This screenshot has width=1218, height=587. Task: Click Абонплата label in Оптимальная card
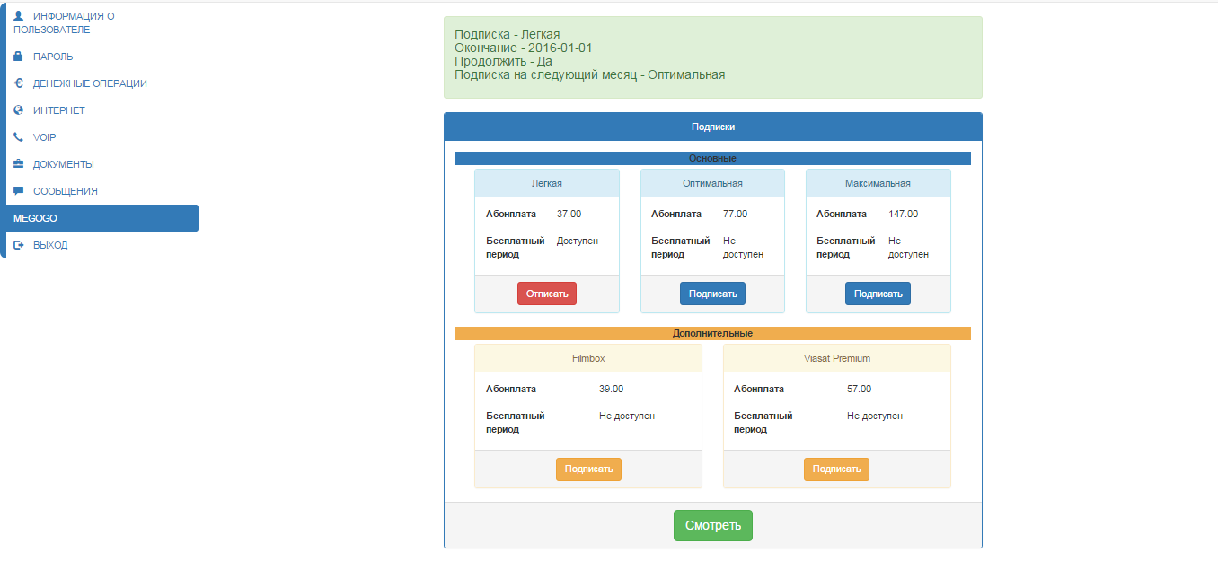(x=676, y=214)
